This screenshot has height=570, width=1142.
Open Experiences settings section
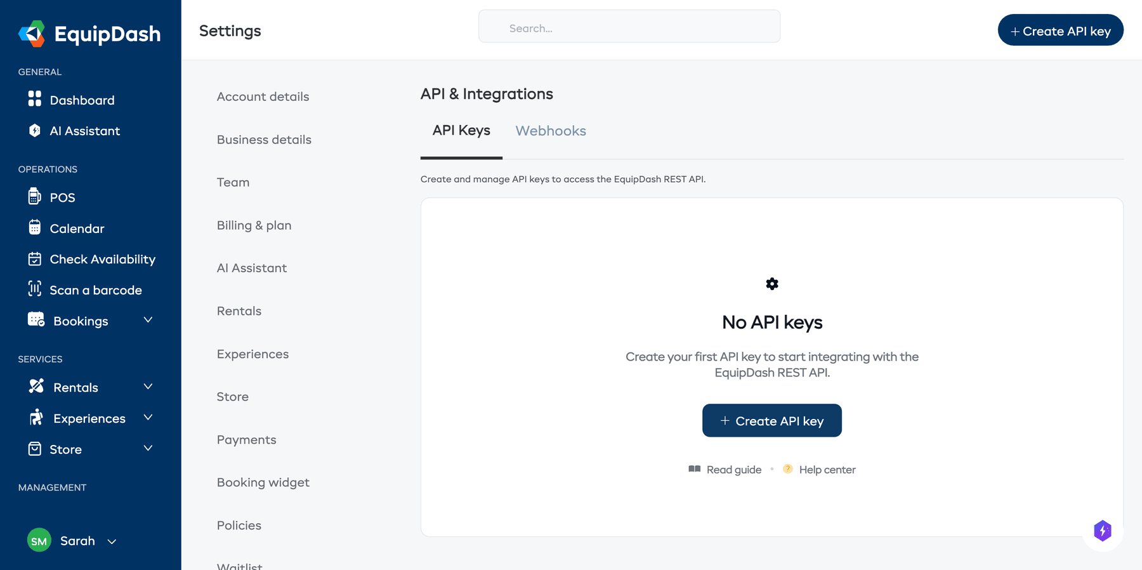click(253, 354)
